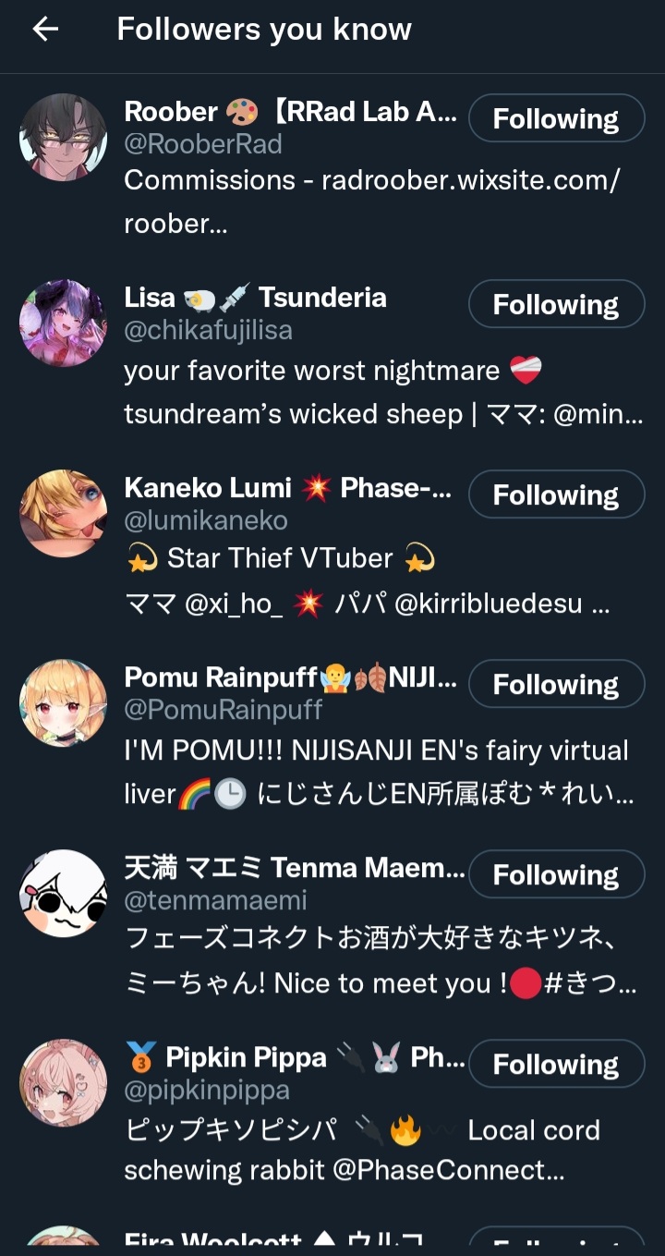Tap Lisa Tsunderia's profile picture

point(63,323)
